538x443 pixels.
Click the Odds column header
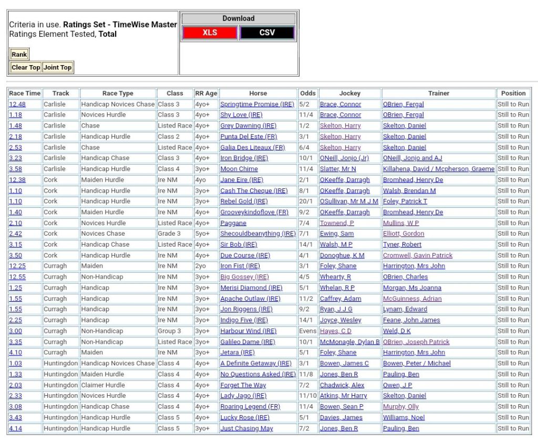point(308,93)
